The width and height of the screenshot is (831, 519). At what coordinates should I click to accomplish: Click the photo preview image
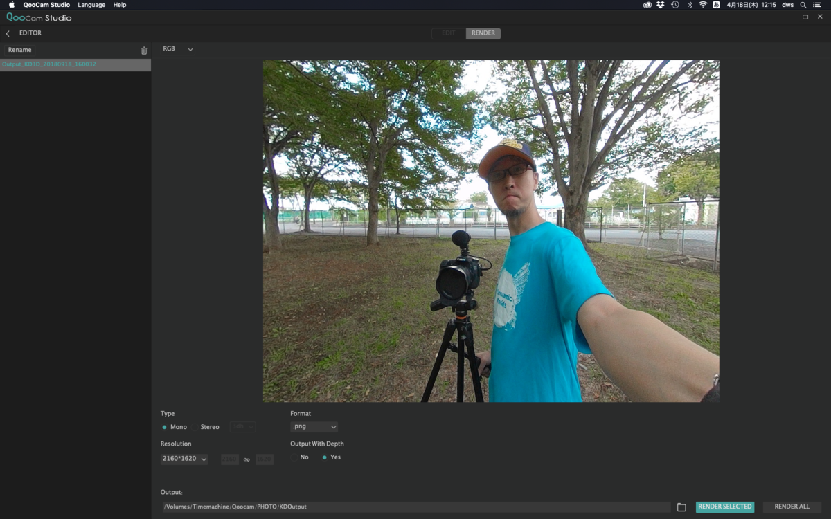click(491, 231)
